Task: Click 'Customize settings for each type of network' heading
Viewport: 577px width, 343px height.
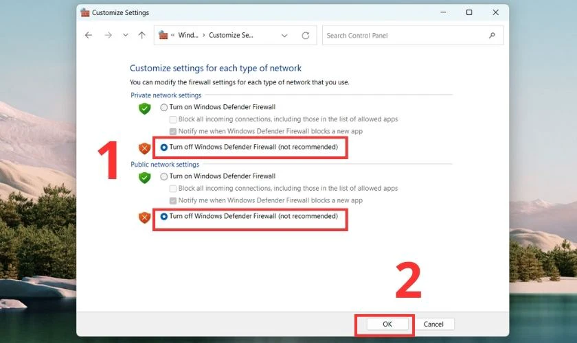Action: click(216, 68)
